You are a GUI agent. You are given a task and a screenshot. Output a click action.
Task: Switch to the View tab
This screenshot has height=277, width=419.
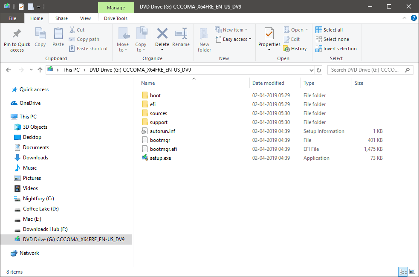point(85,18)
